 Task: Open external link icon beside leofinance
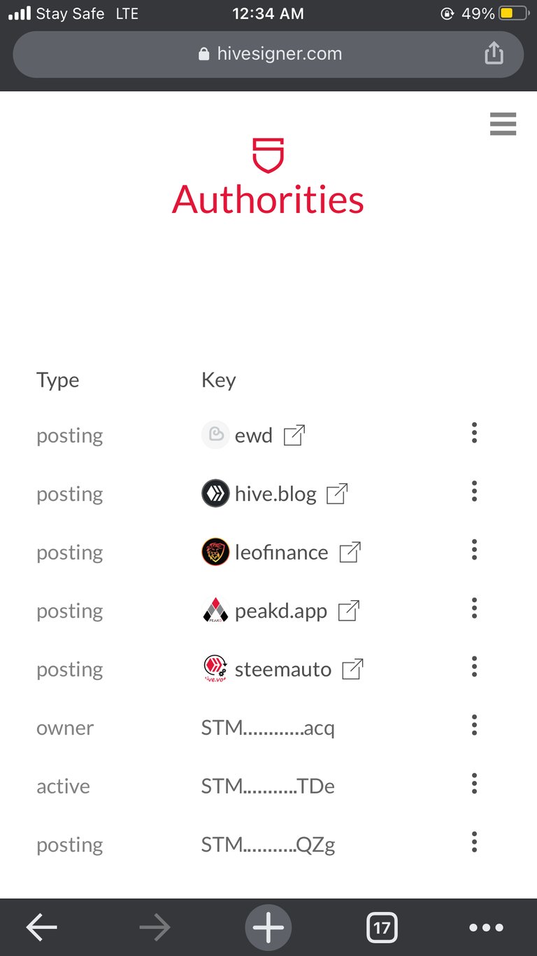pyautogui.click(x=350, y=552)
